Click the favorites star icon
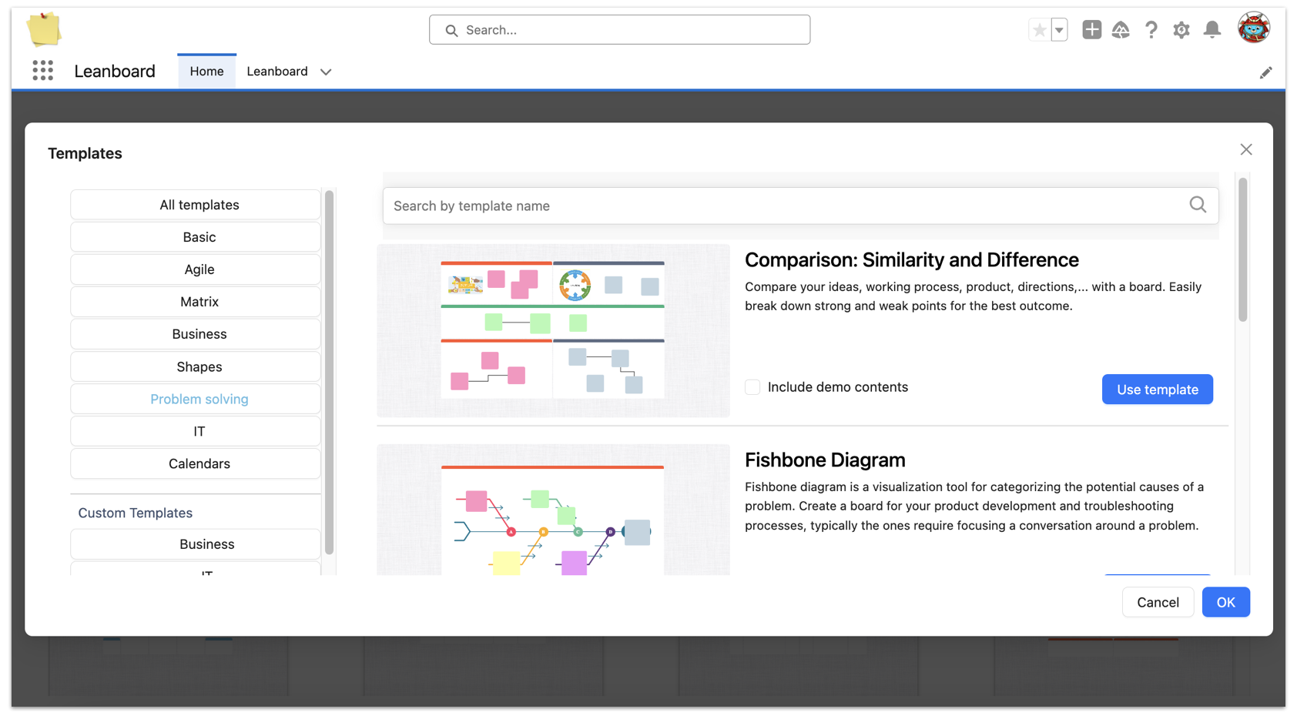The width and height of the screenshot is (1297, 719). (x=1039, y=30)
